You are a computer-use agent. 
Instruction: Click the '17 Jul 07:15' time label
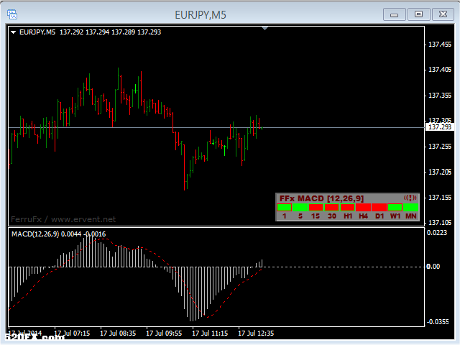coord(72,333)
